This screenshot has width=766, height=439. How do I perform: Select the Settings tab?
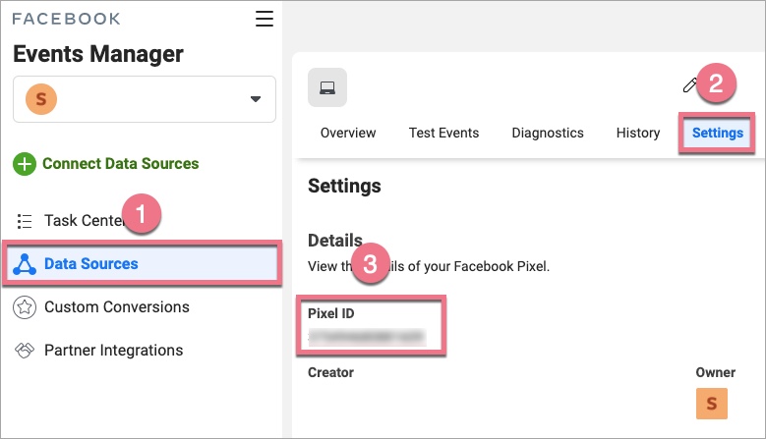click(718, 133)
